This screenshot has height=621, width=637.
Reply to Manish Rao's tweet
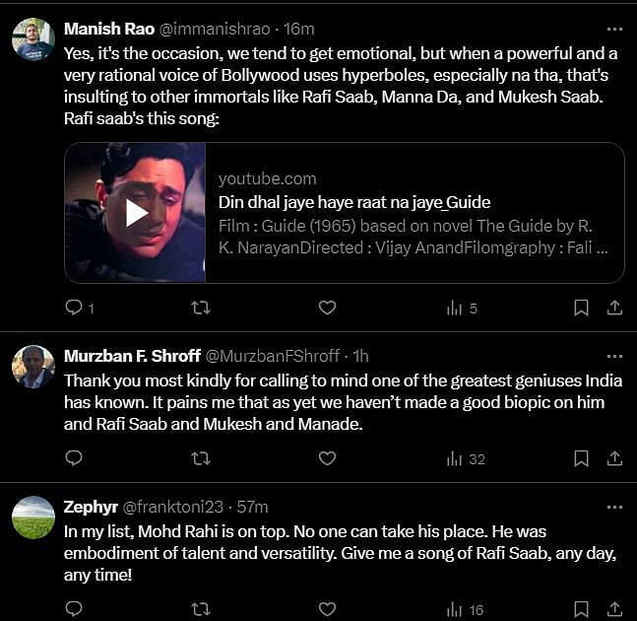(x=74, y=308)
